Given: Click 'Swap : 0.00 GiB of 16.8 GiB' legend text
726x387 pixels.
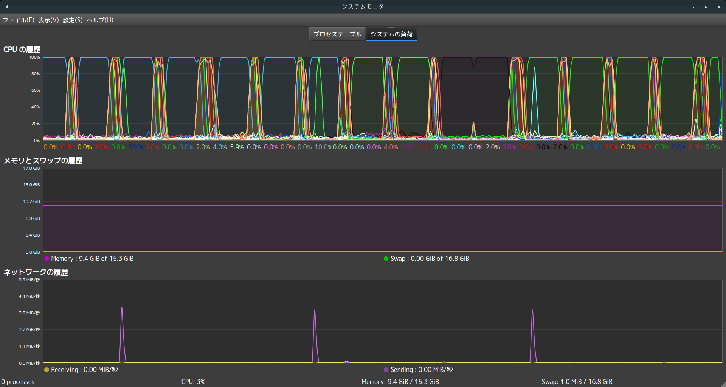Looking at the screenshot, I should [430, 259].
